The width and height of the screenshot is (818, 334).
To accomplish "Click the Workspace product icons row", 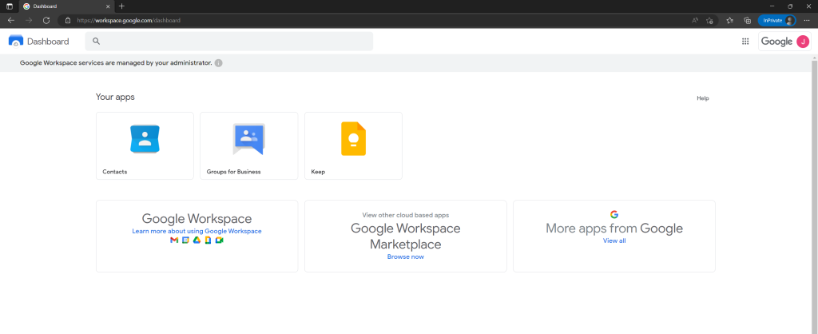I will pyautogui.click(x=197, y=240).
